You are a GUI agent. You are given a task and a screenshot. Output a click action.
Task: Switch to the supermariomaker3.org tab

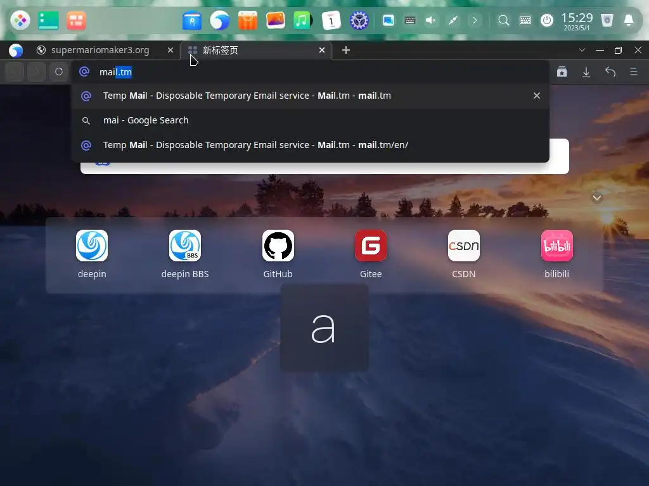tap(100, 50)
